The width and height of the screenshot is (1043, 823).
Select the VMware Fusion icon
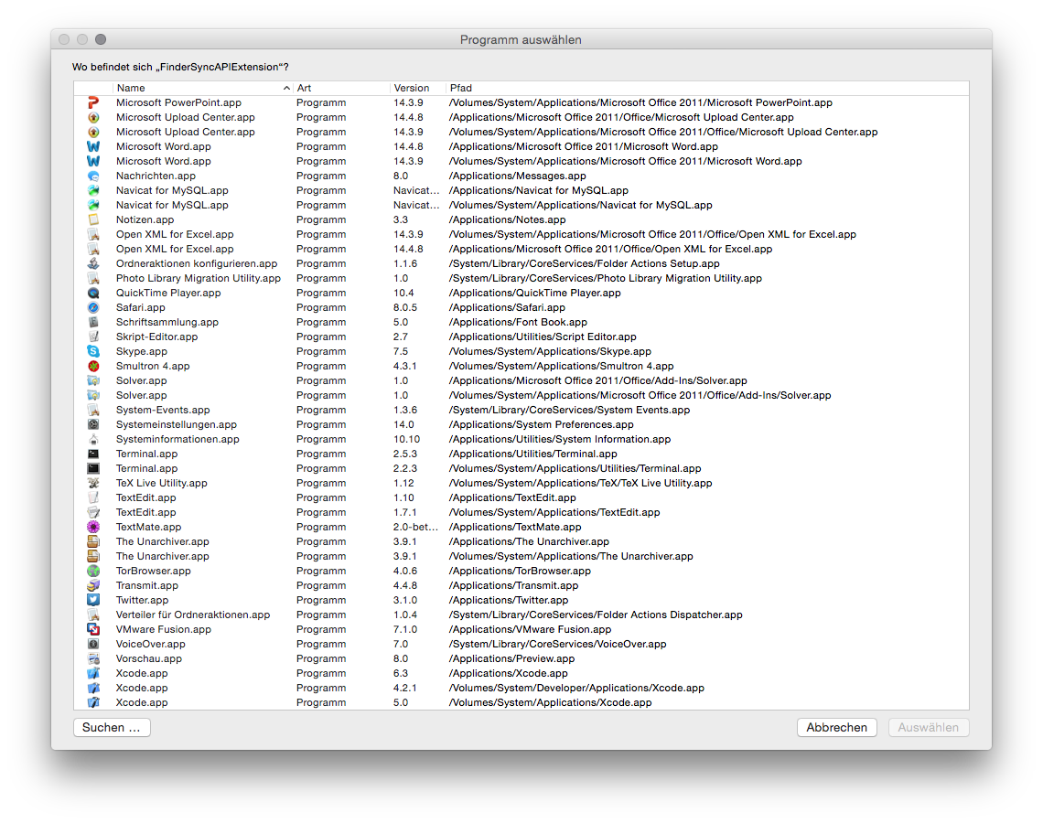tap(93, 629)
